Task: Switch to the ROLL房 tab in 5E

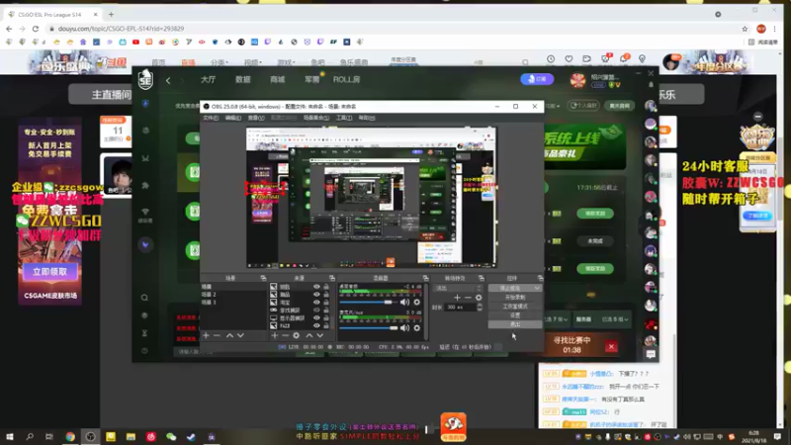Action: tap(346, 80)
